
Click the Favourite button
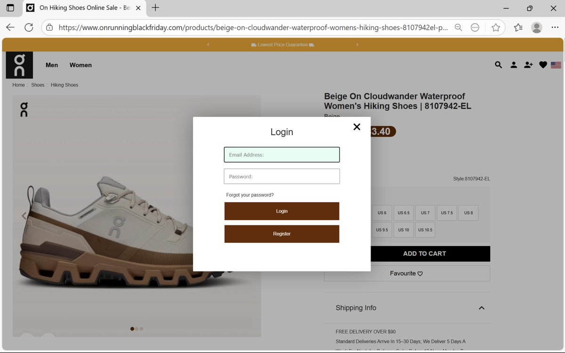tap(407, 273)
